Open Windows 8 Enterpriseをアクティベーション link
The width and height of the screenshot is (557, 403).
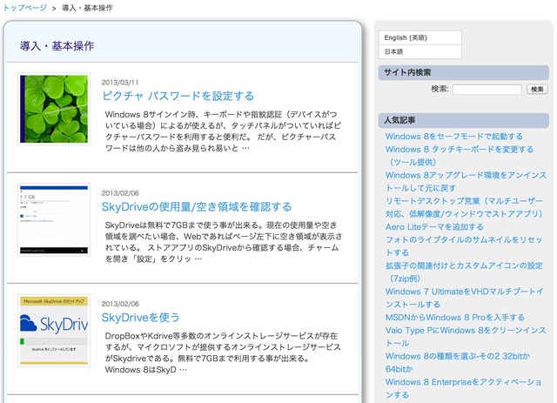click(464, 381)
